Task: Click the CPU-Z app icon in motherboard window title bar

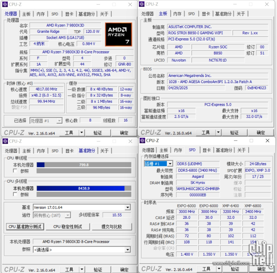Action: point(142,4)
